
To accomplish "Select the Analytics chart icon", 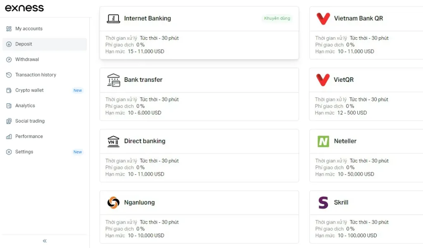I will [x=9, y=105].
